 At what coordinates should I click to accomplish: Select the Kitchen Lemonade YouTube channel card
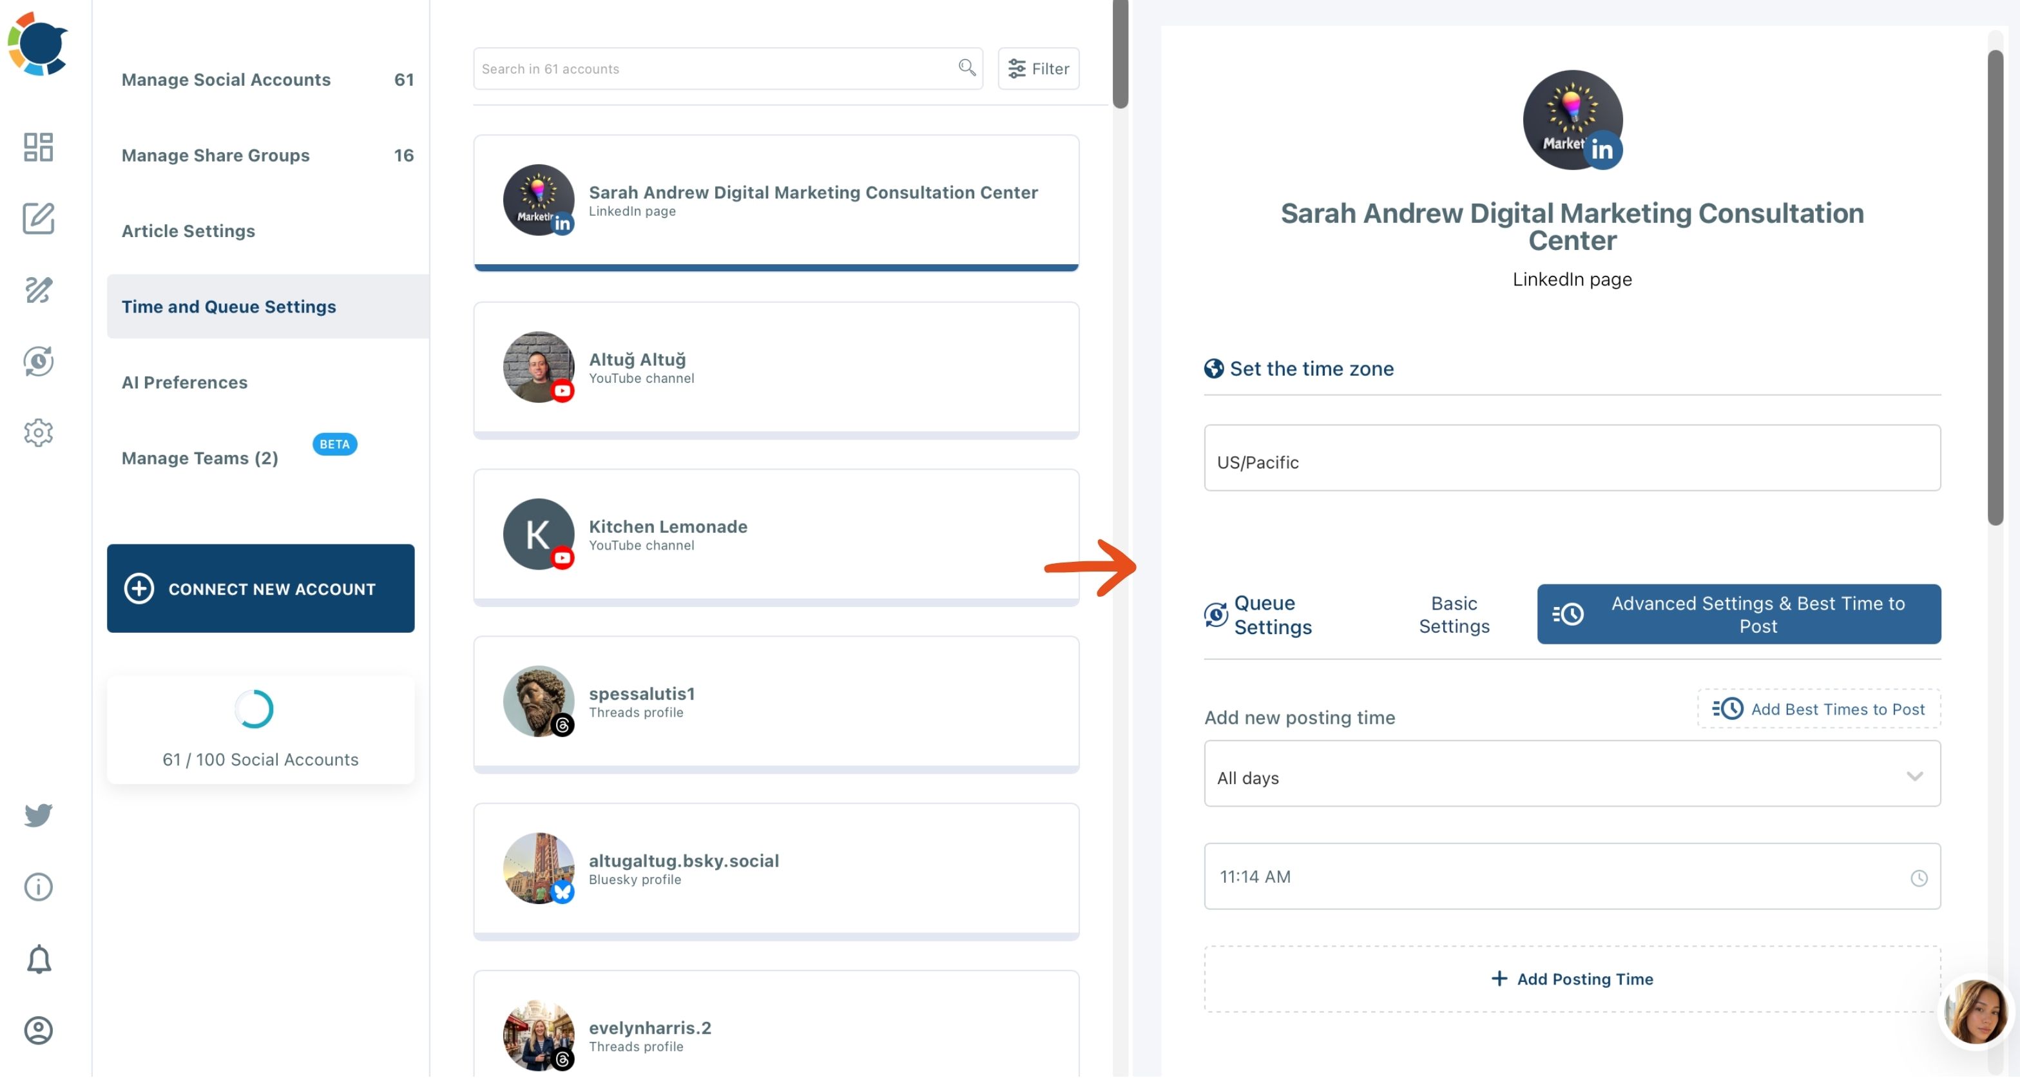776,537
